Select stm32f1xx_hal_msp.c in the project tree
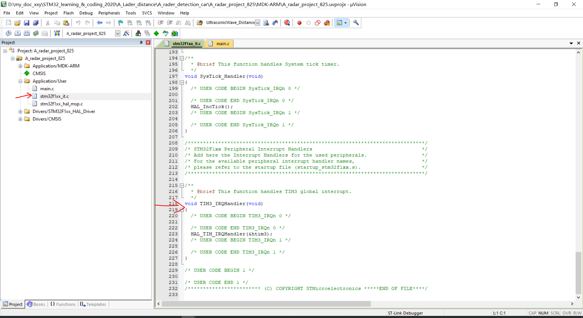Image resolution: width=583 pixels, height=318 pixels. click(61, 104)
